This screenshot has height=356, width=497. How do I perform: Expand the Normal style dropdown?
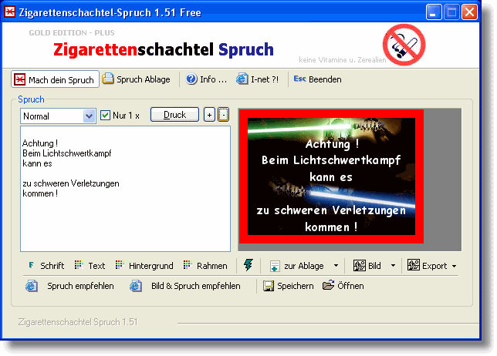tap(89, 116)
